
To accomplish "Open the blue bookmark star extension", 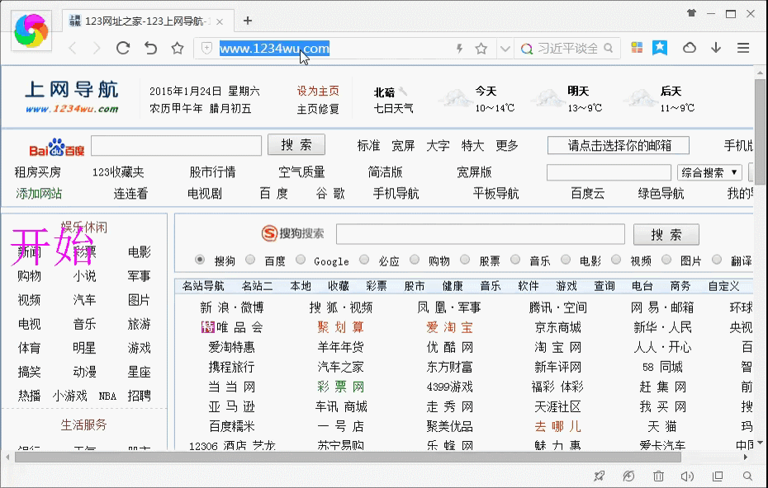I will (x=660, y=48).
